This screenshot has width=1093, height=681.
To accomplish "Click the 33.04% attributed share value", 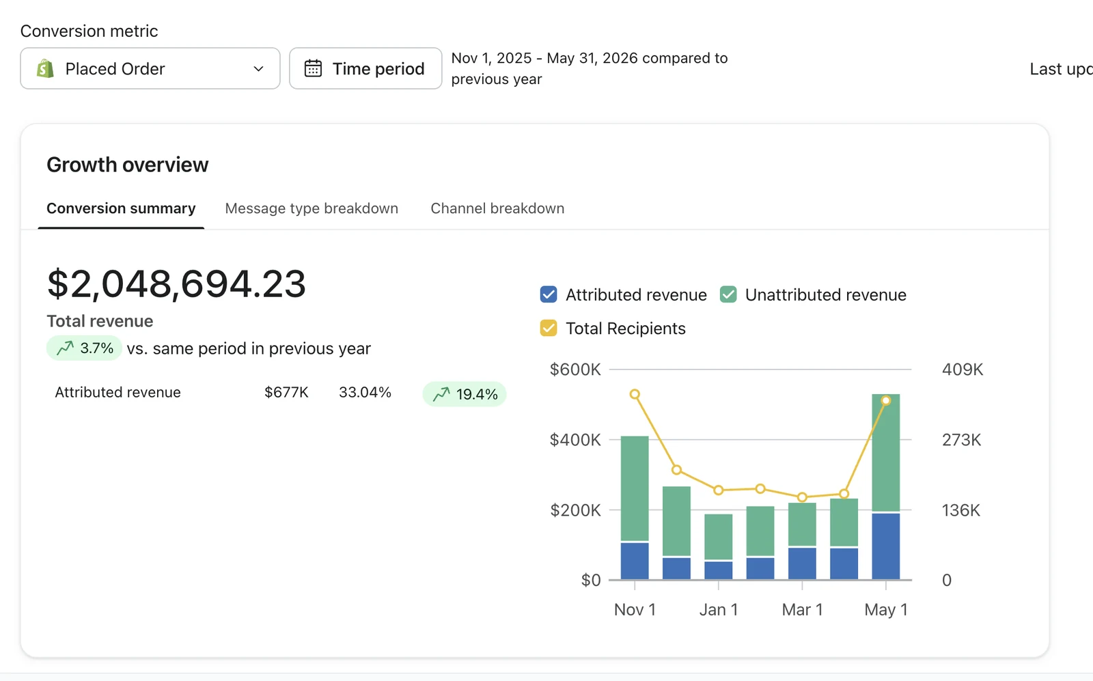I will [365, 393].
